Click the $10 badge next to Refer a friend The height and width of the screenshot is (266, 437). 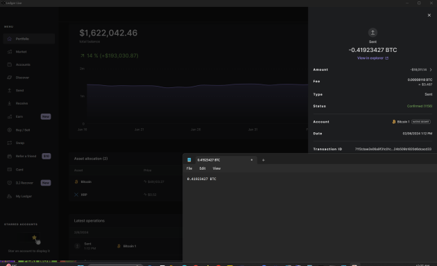pyautogui.click(x=46, y=156)
